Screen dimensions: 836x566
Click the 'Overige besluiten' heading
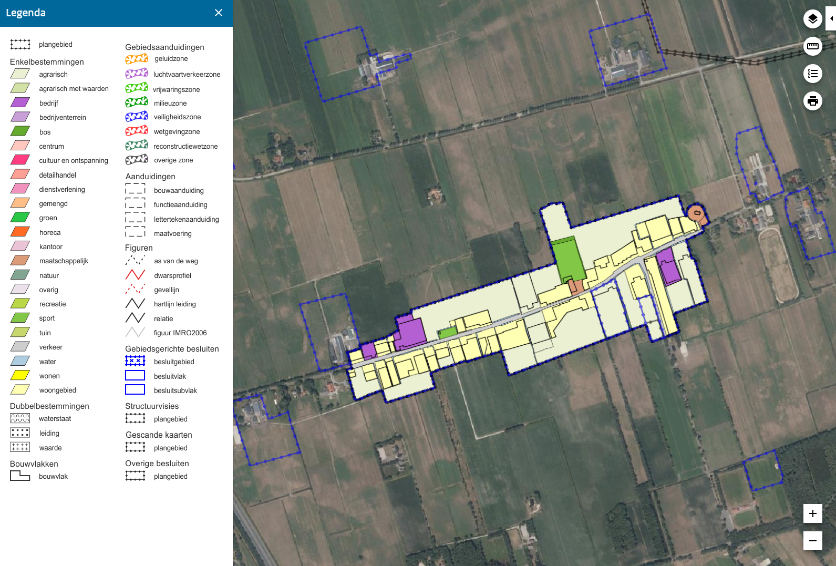click(157, 464)
